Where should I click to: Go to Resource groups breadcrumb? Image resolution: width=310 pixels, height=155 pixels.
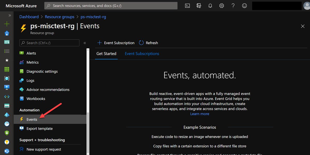point(60,17)
